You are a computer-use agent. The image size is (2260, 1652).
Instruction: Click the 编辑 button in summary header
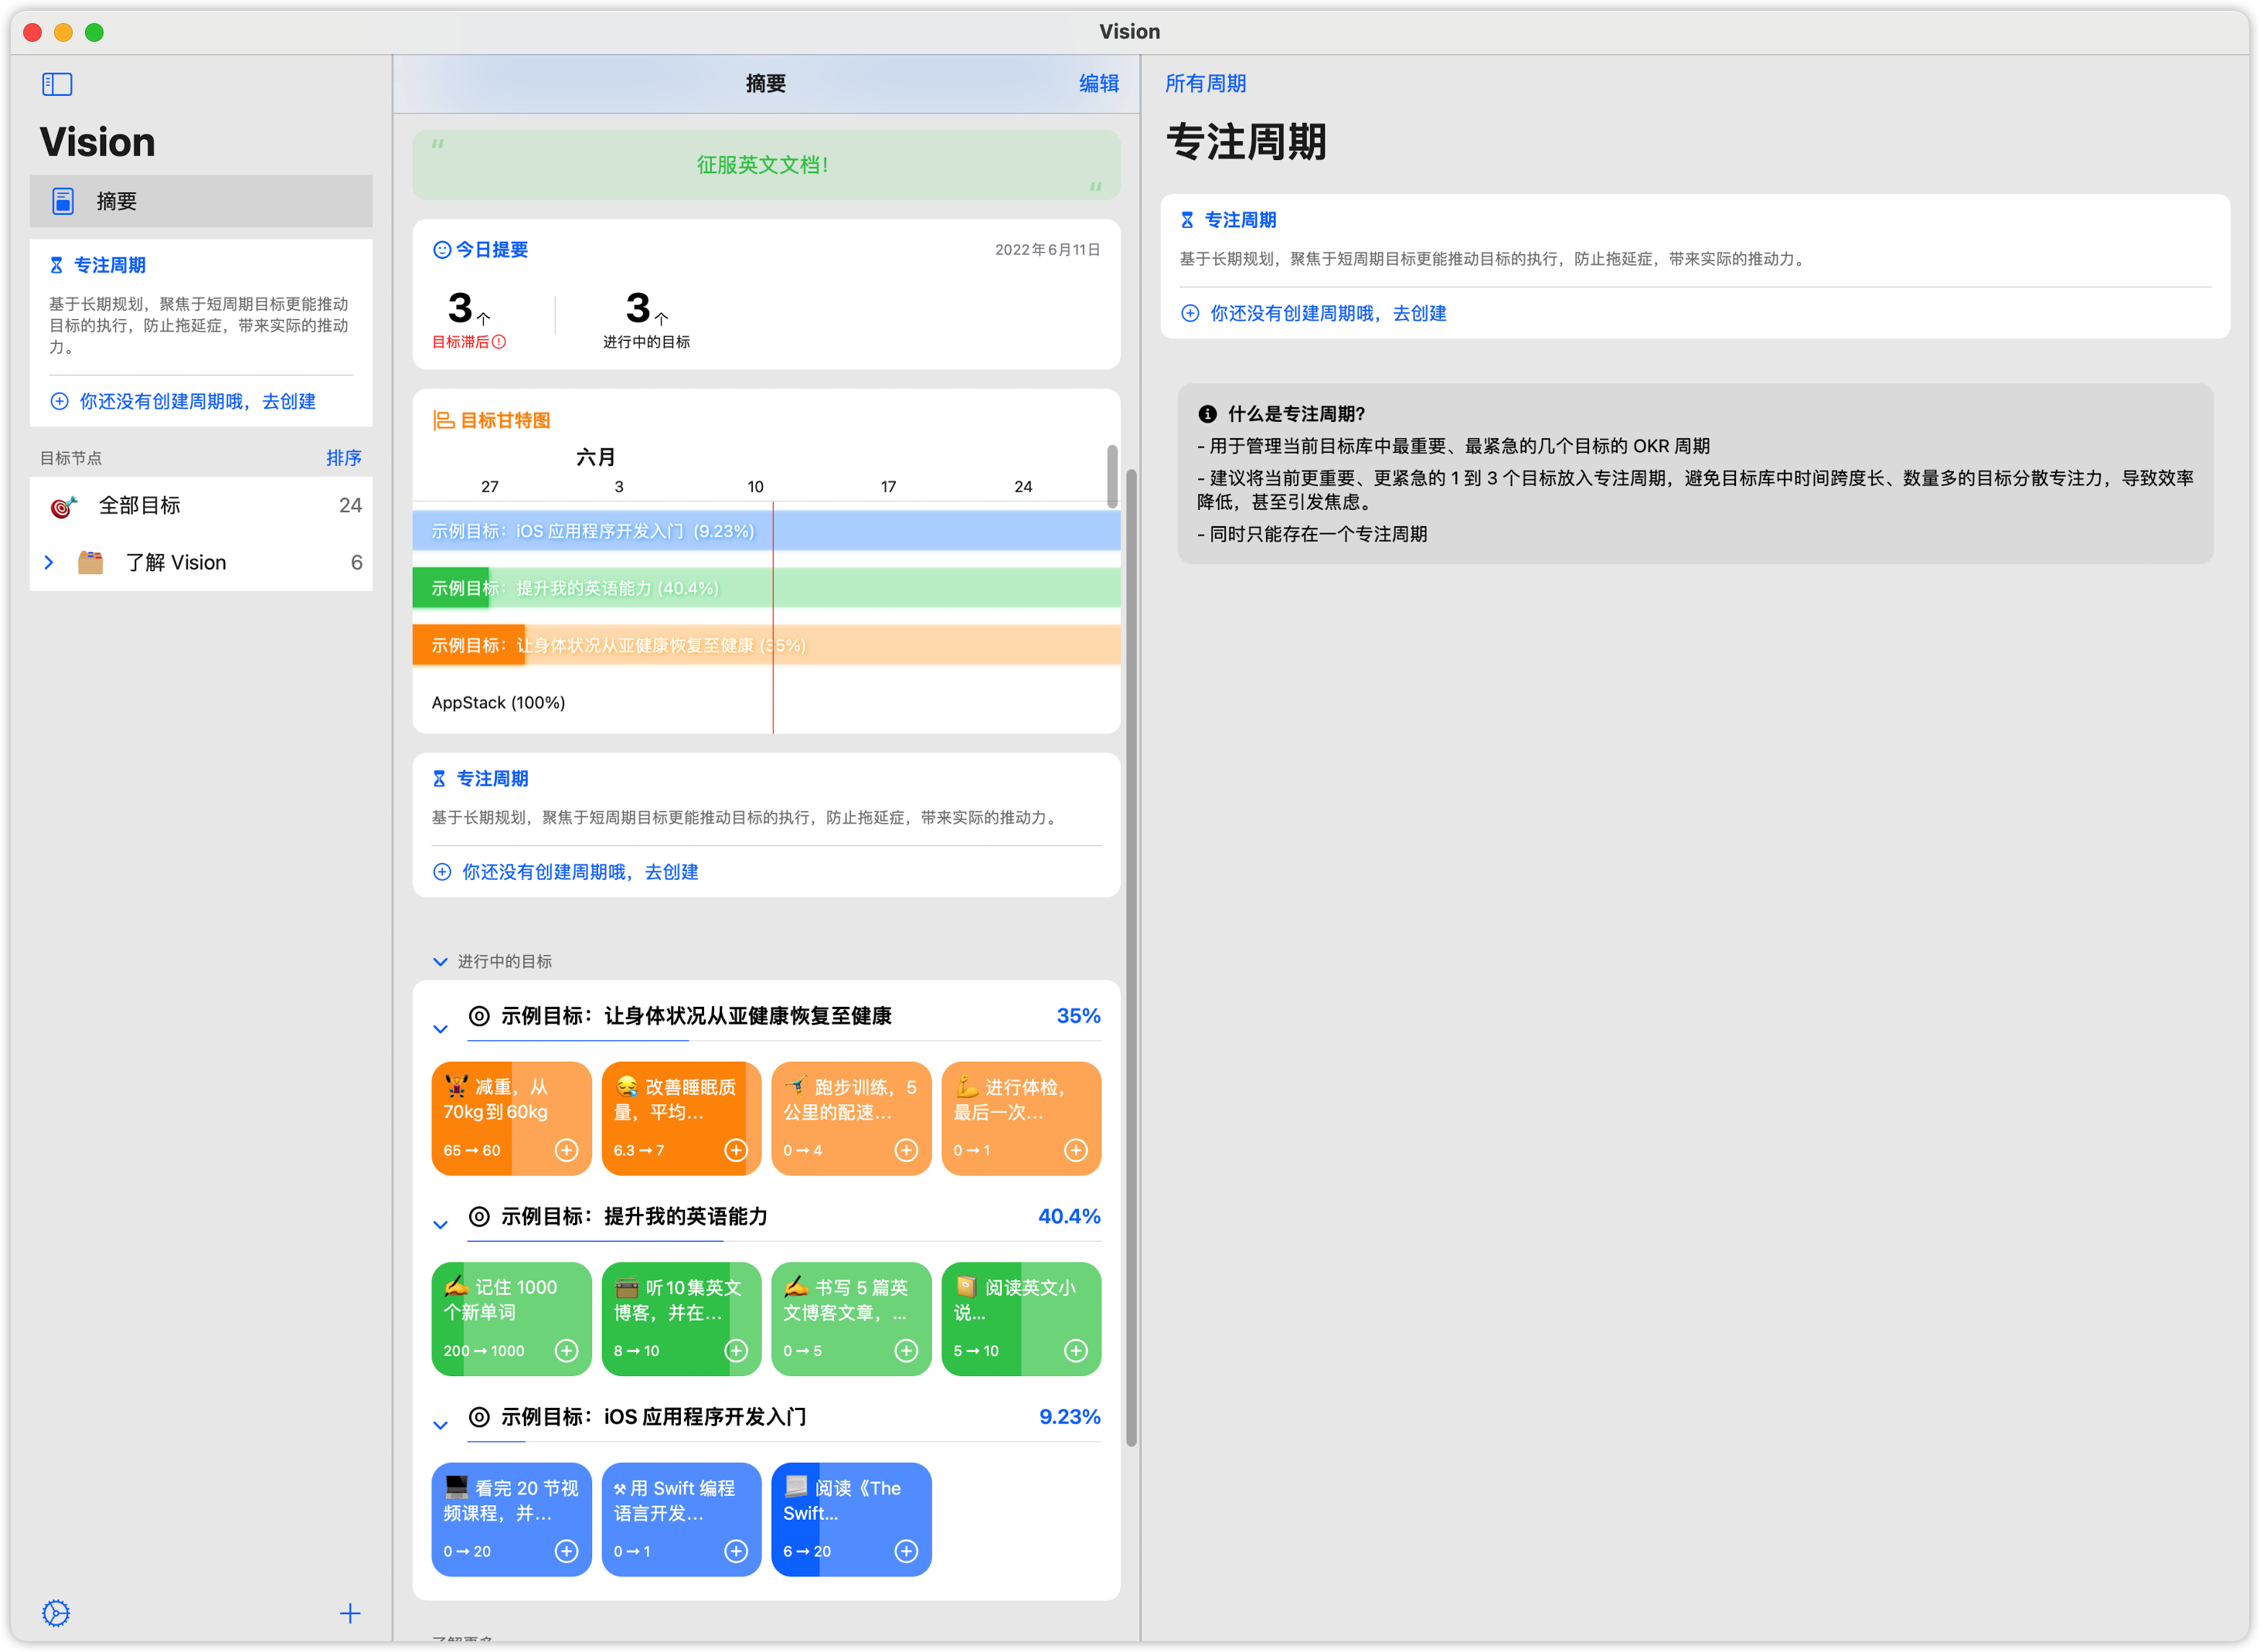(x=1098, y=84)
